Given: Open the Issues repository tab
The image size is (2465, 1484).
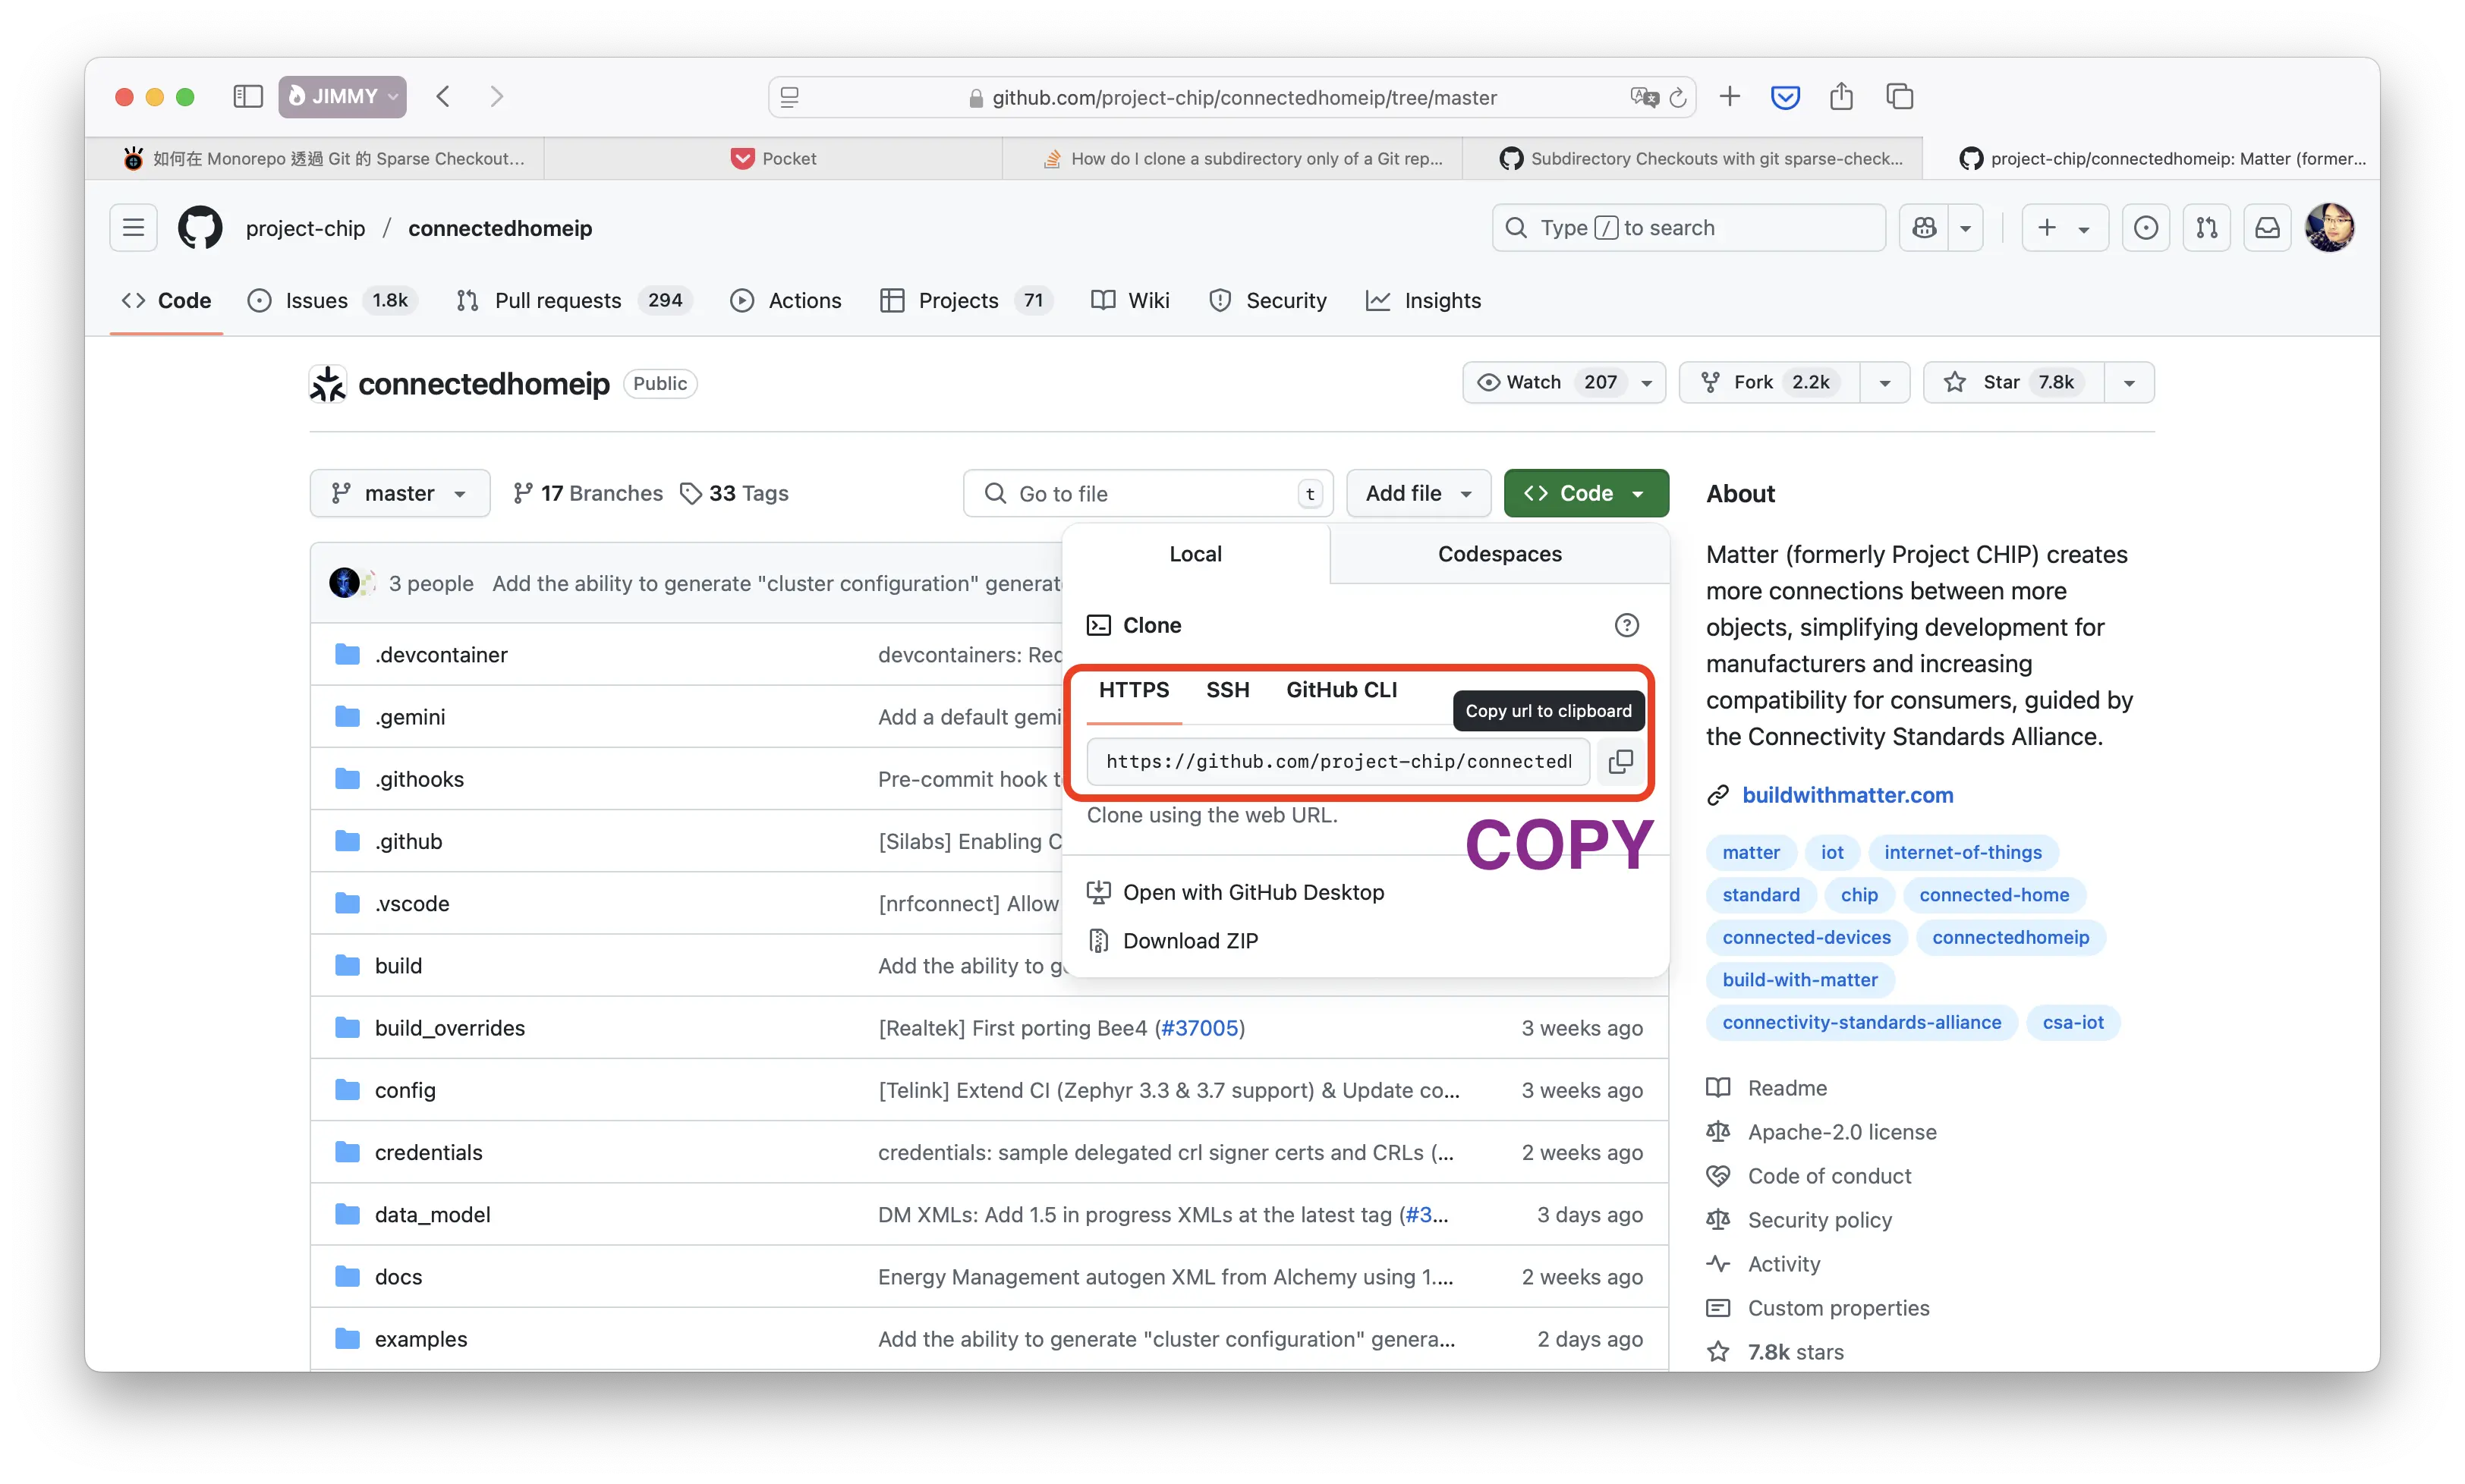Looking at the screenshot, I should (332, 301).
